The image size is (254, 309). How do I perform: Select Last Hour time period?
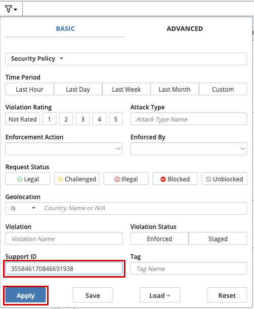pyautogui.click(x=29, y=89)
